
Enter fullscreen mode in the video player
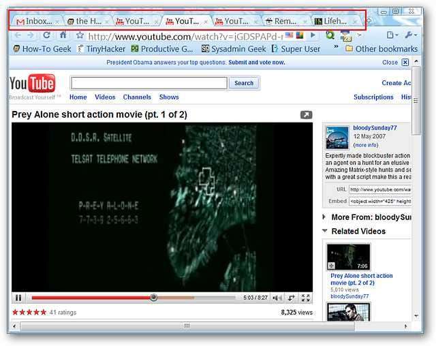click(306, 298)
